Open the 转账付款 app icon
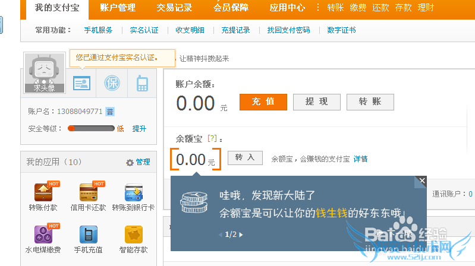The image size is (475, 266). (43, 192)
